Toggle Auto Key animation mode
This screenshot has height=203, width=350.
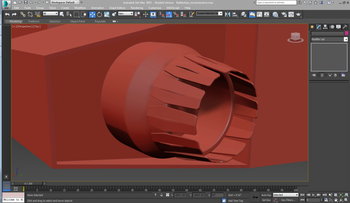(266, 195)
